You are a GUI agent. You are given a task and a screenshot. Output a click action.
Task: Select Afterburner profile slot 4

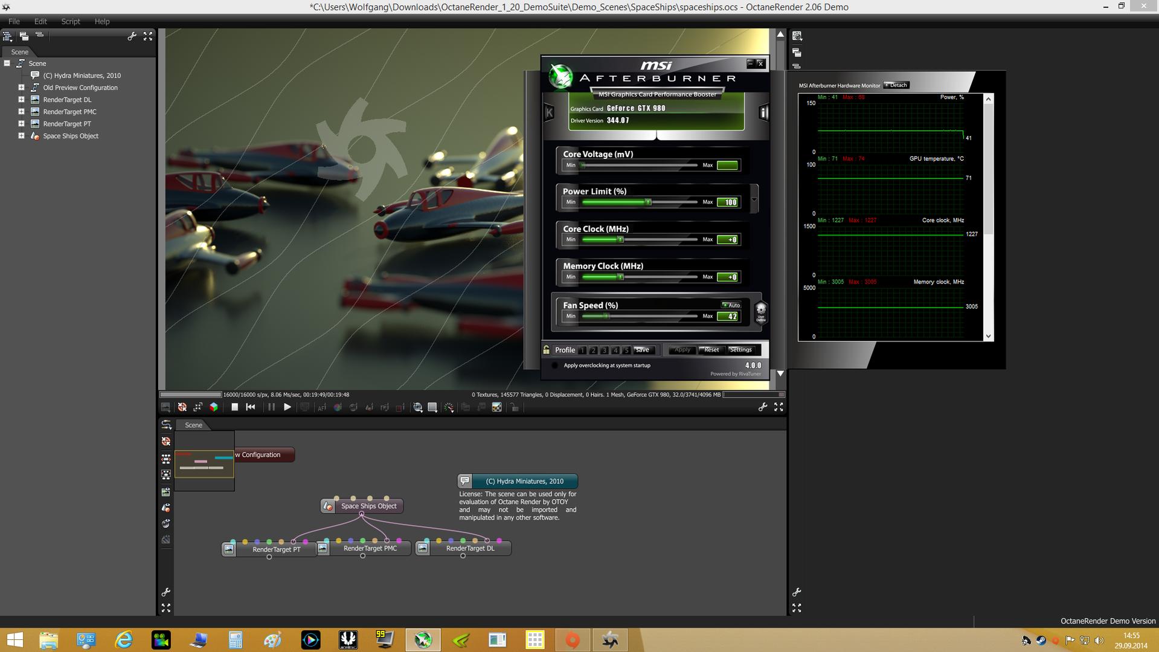tap(615, 350)
